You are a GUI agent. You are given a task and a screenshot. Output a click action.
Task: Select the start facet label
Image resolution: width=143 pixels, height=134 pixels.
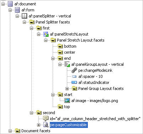pyautogui.click(x=68, y=95)
